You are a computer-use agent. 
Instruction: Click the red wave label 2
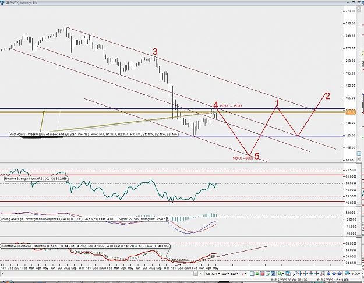(x=327, y=96)
